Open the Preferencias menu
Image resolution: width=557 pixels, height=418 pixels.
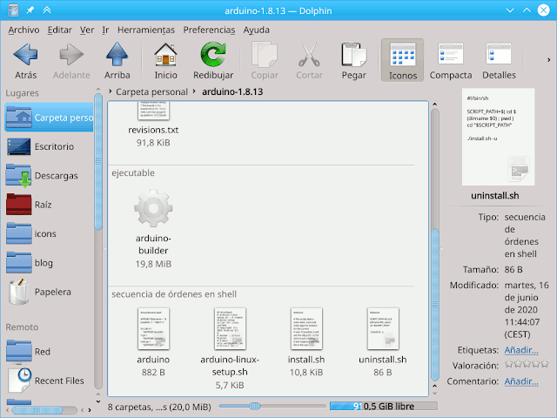pyautogui.click(x=209, y=30)
